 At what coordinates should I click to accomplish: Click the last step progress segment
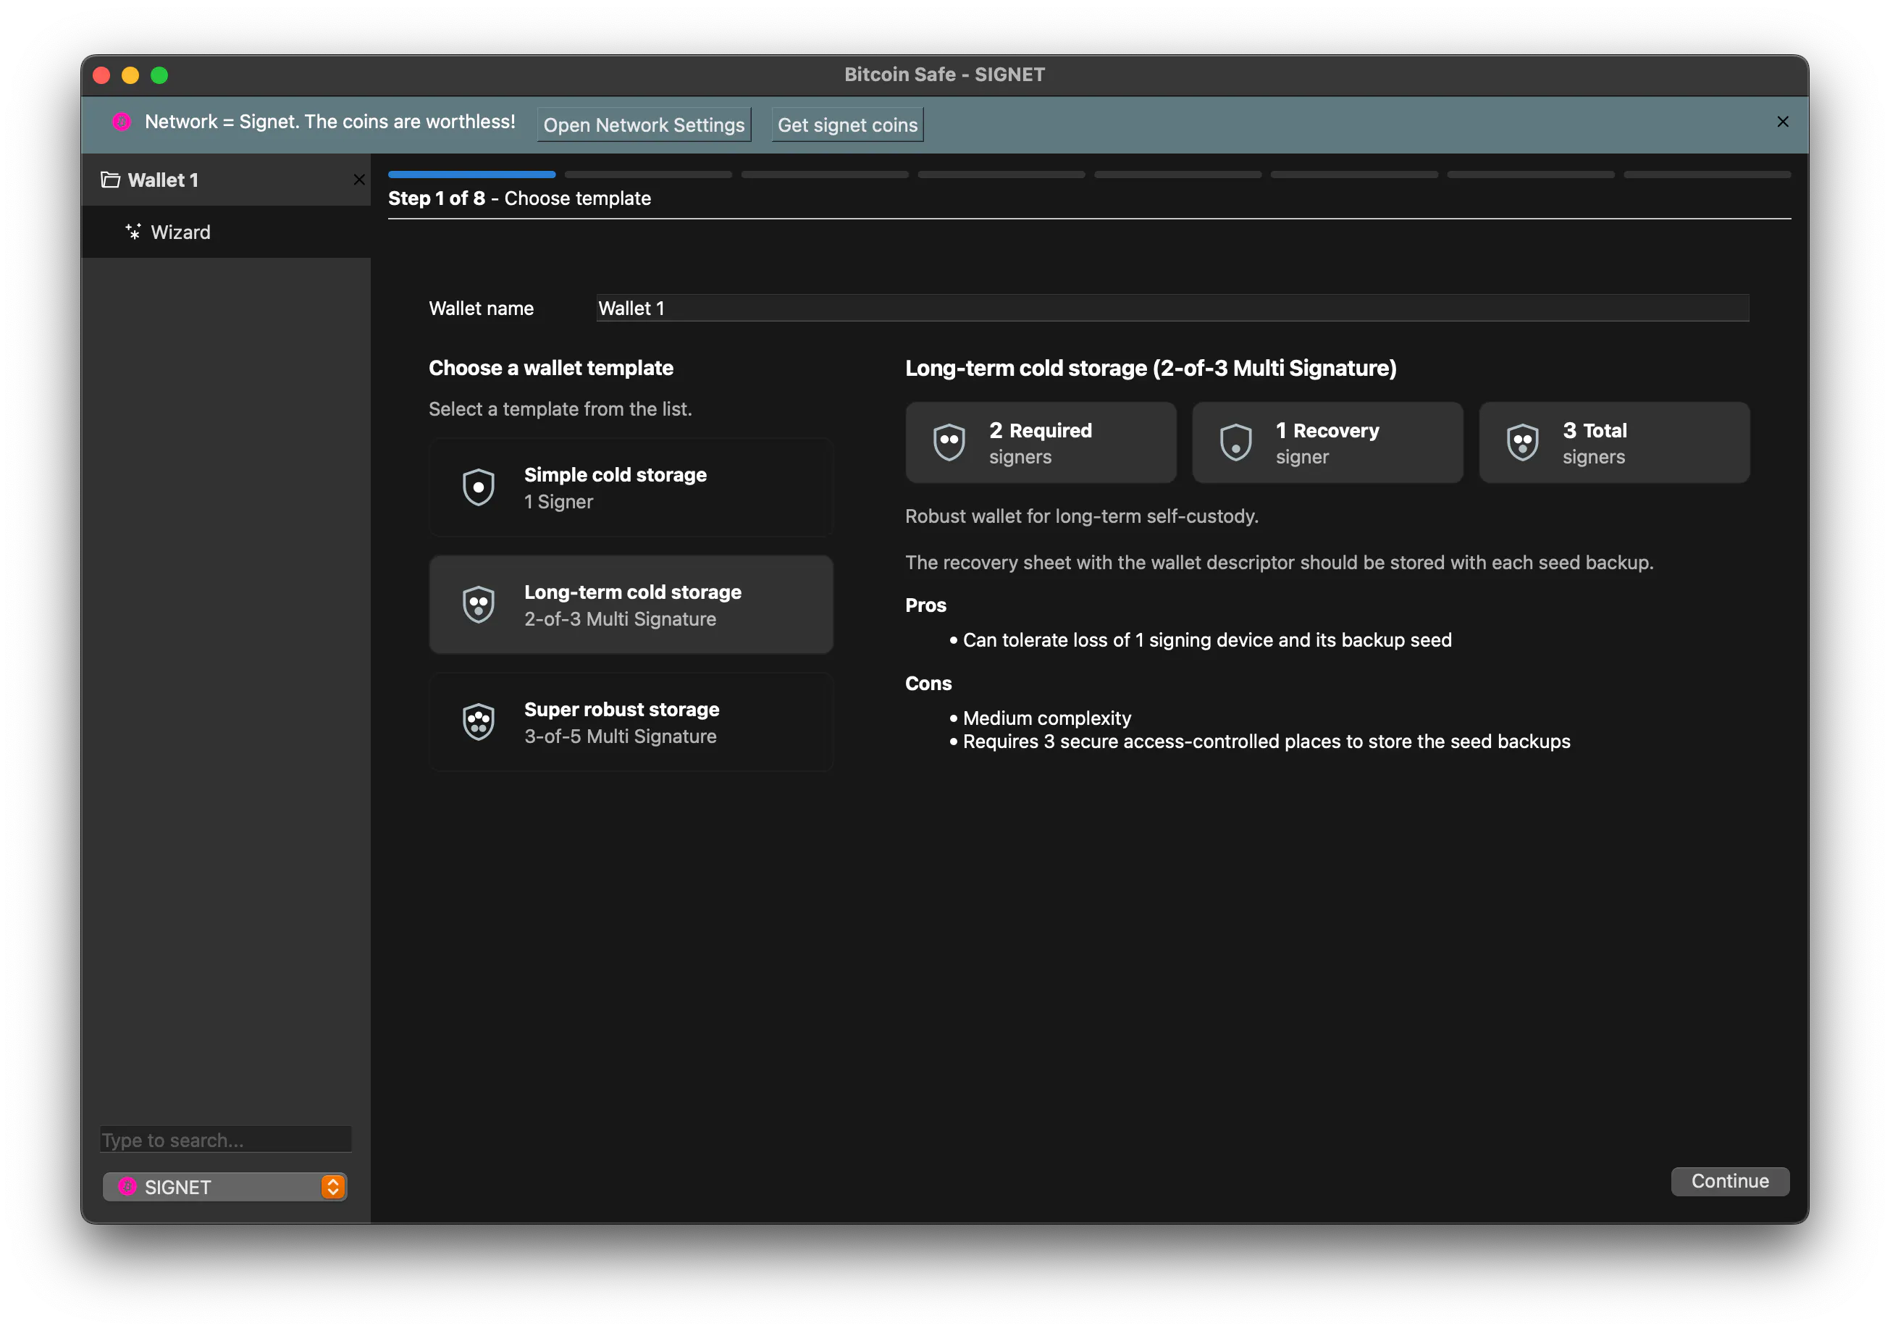click(1708, 175)
